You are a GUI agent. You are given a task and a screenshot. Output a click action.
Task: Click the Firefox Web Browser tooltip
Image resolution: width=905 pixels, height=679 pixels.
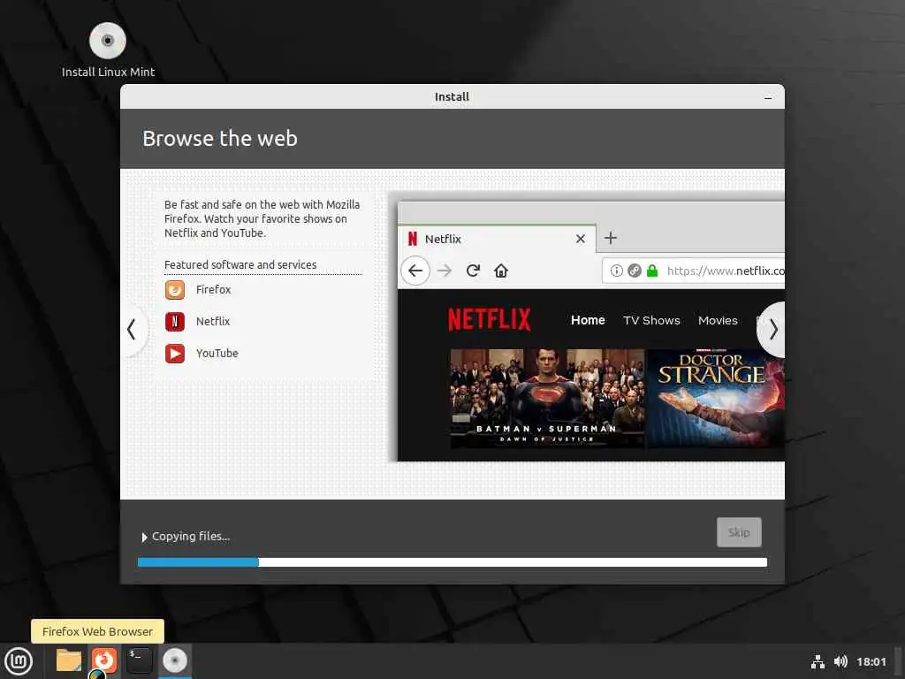[97, 631]
